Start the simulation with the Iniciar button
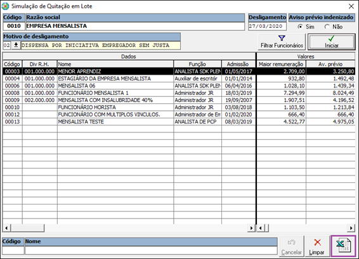This screenshot has width=359, height=259. click(x=332, y=42)
